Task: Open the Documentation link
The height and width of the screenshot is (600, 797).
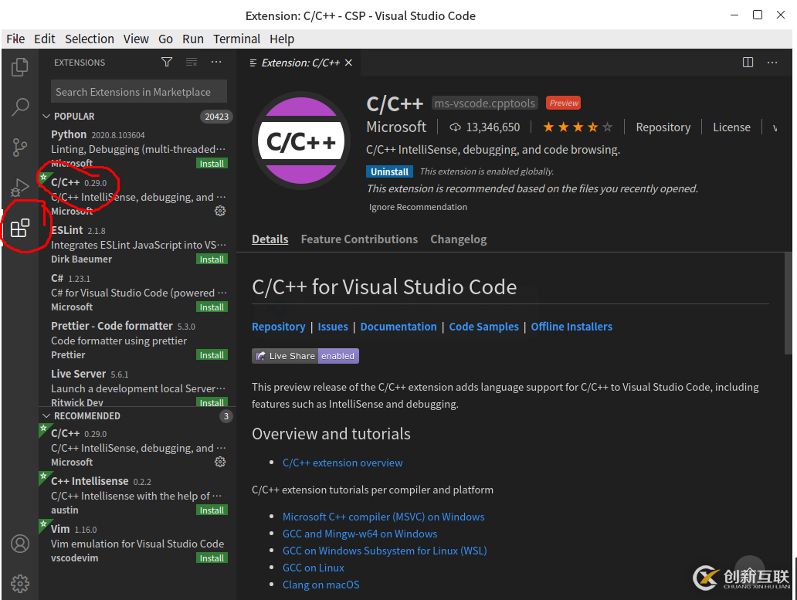Action: pos(398,327)
